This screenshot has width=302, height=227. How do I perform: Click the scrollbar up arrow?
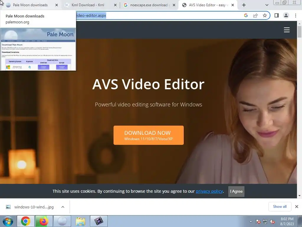click(x=299, y=23)
